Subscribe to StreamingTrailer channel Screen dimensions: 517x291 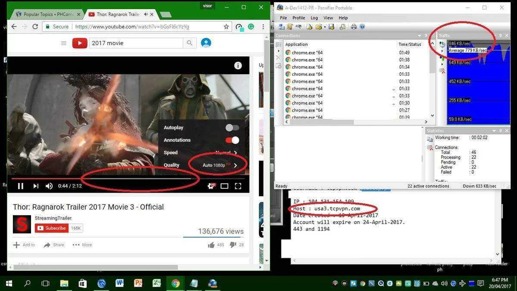[x=51, y=228]
